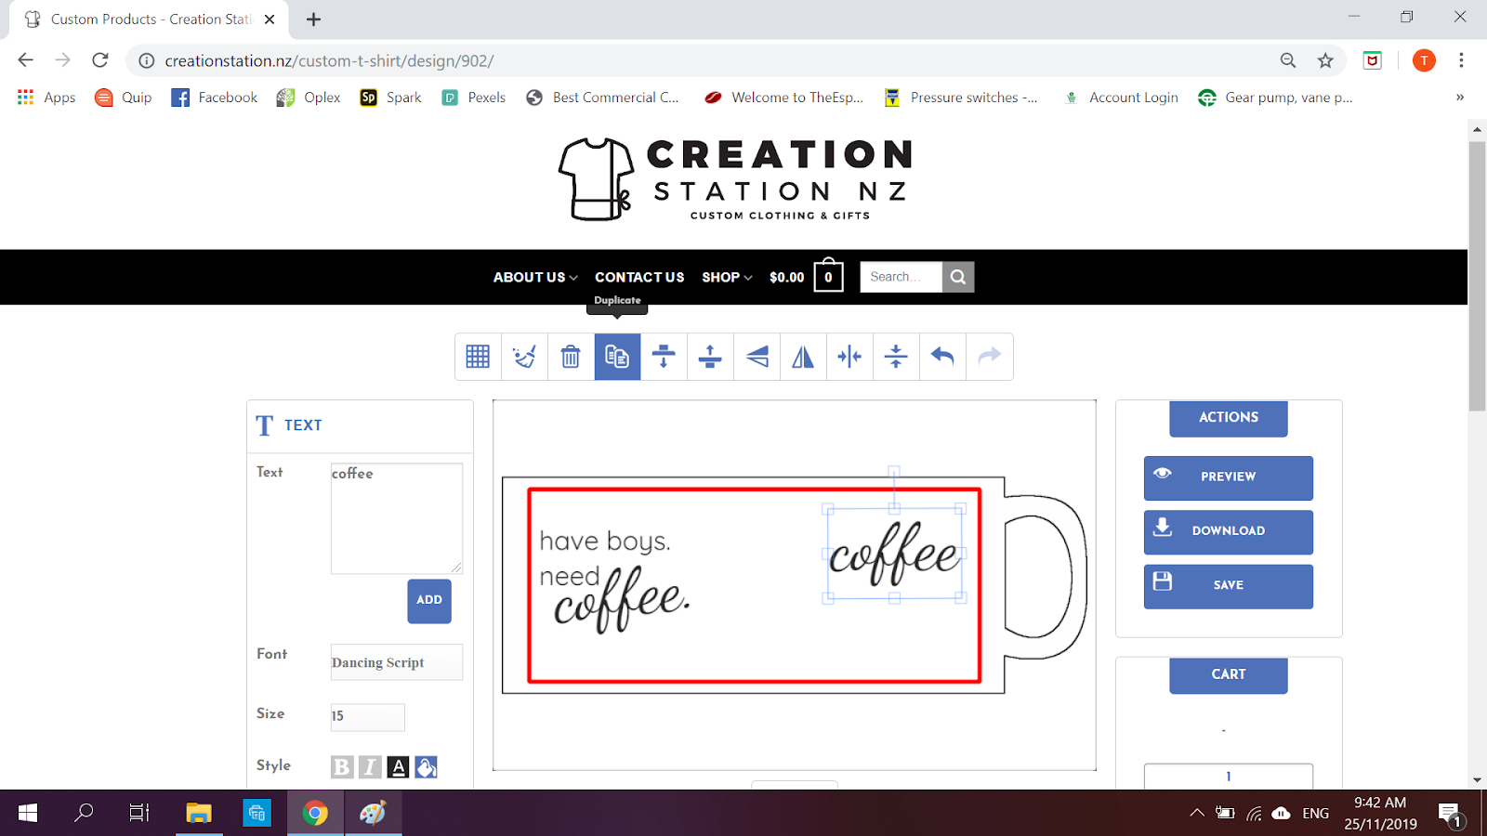Click the font Size field
Image resolution: width=1487 pixels, height=836 pixels.
coord(368,717)
